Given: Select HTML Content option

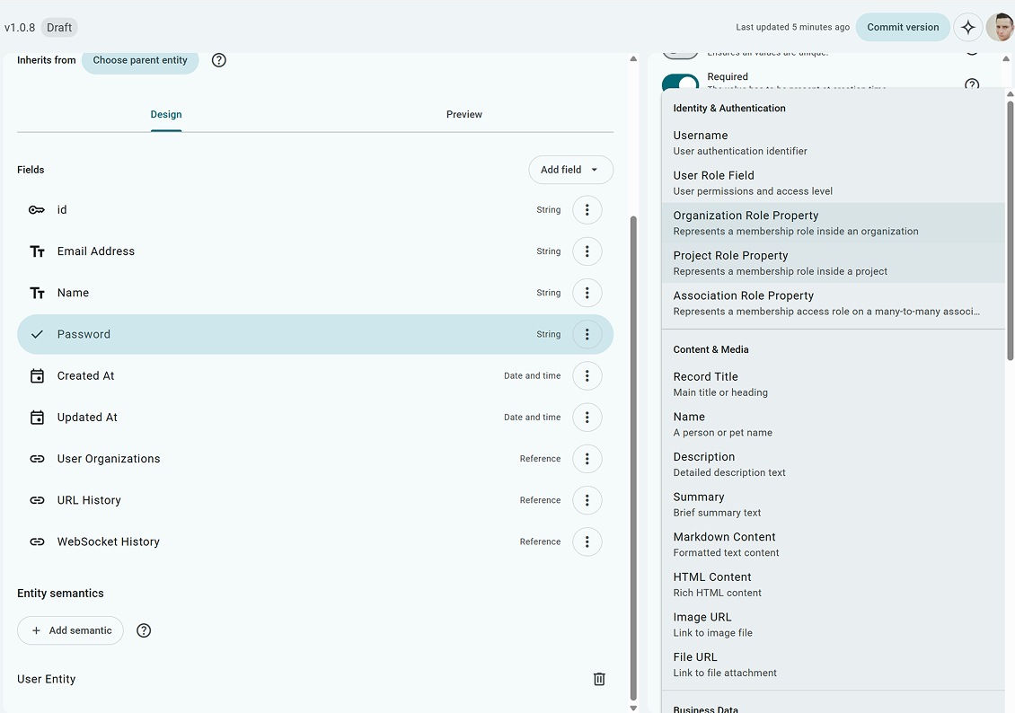Looking at the screenshot, I should click(833, 585).
